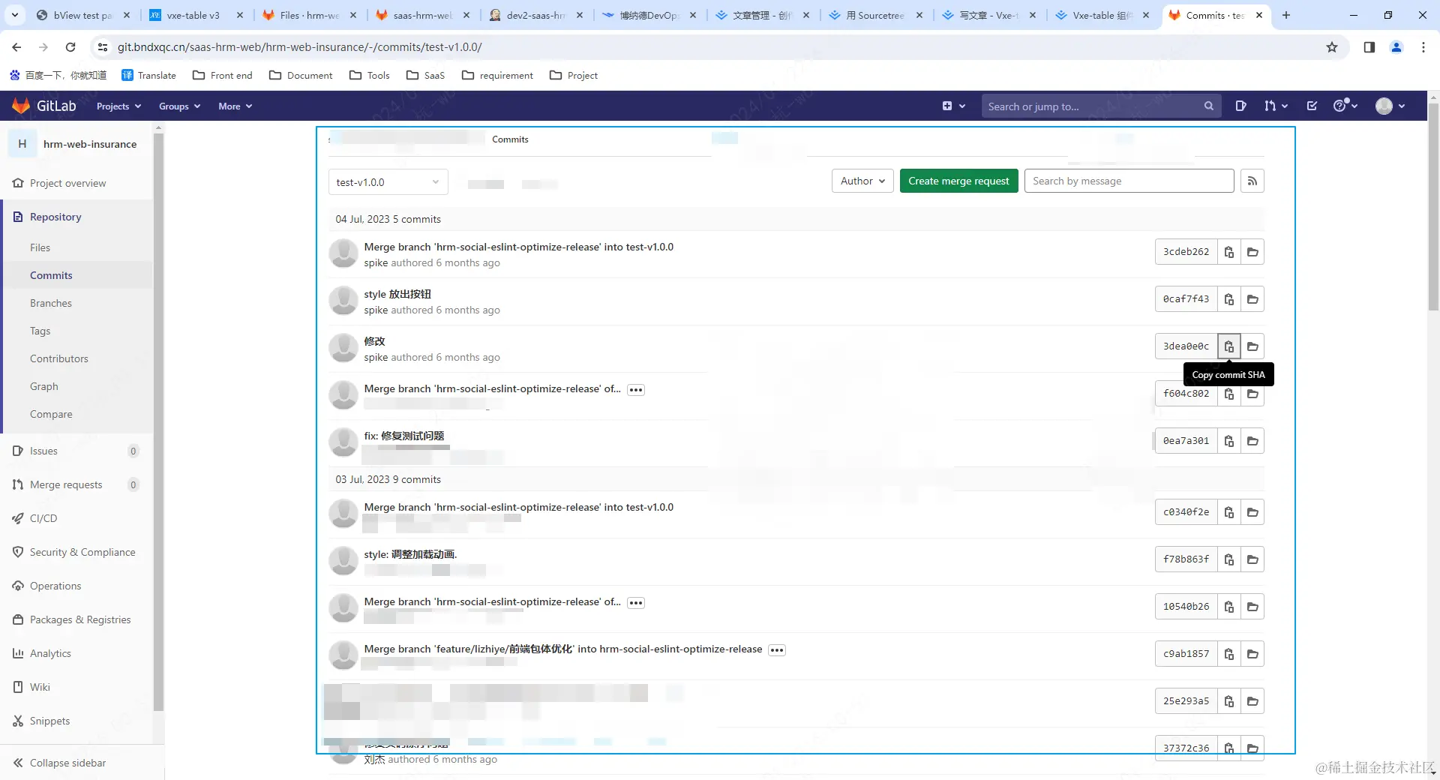Copy commit SHA for 0ea7a301
This screenshot has height=780, width=1440.
1228,441
